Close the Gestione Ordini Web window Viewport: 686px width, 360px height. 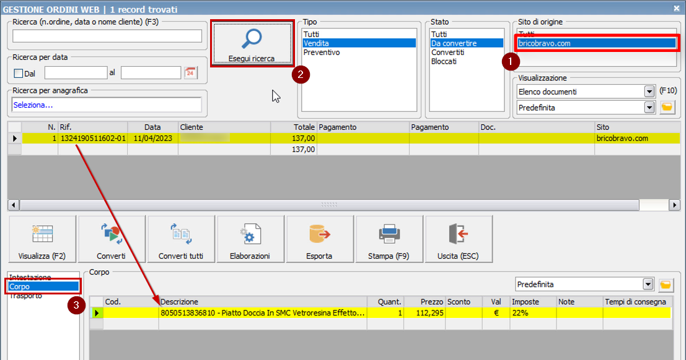click(x=676, y=8)
